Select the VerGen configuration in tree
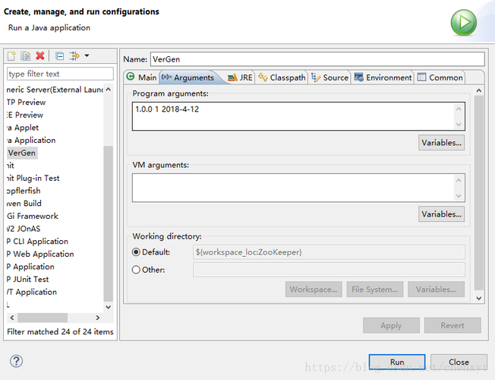 pyautogui.click(x=22, y=153)
